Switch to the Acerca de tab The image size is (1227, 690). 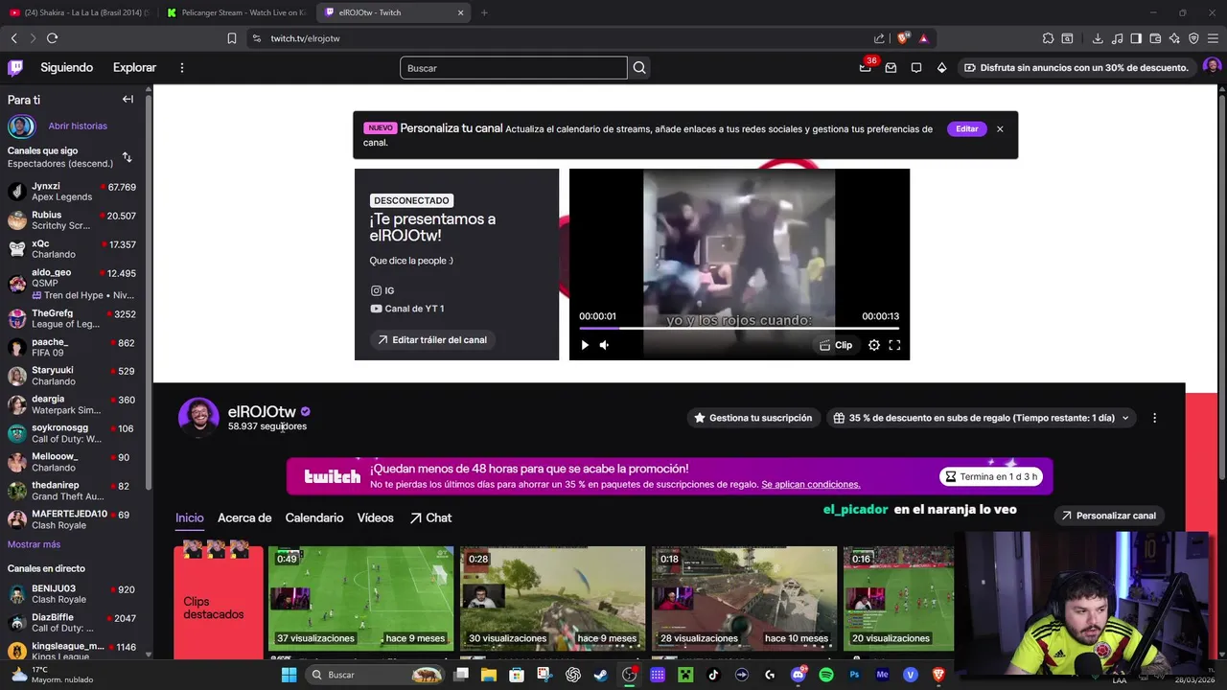point(244,517)
